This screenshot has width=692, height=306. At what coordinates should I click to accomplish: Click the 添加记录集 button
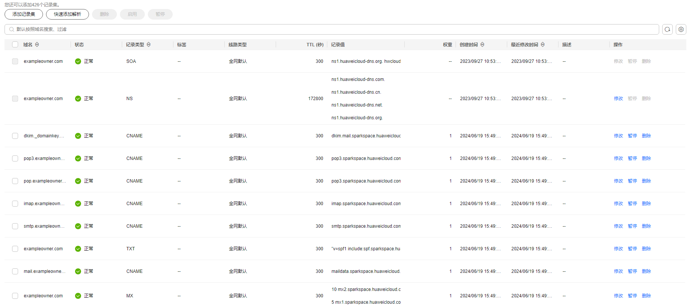(24, 14)
